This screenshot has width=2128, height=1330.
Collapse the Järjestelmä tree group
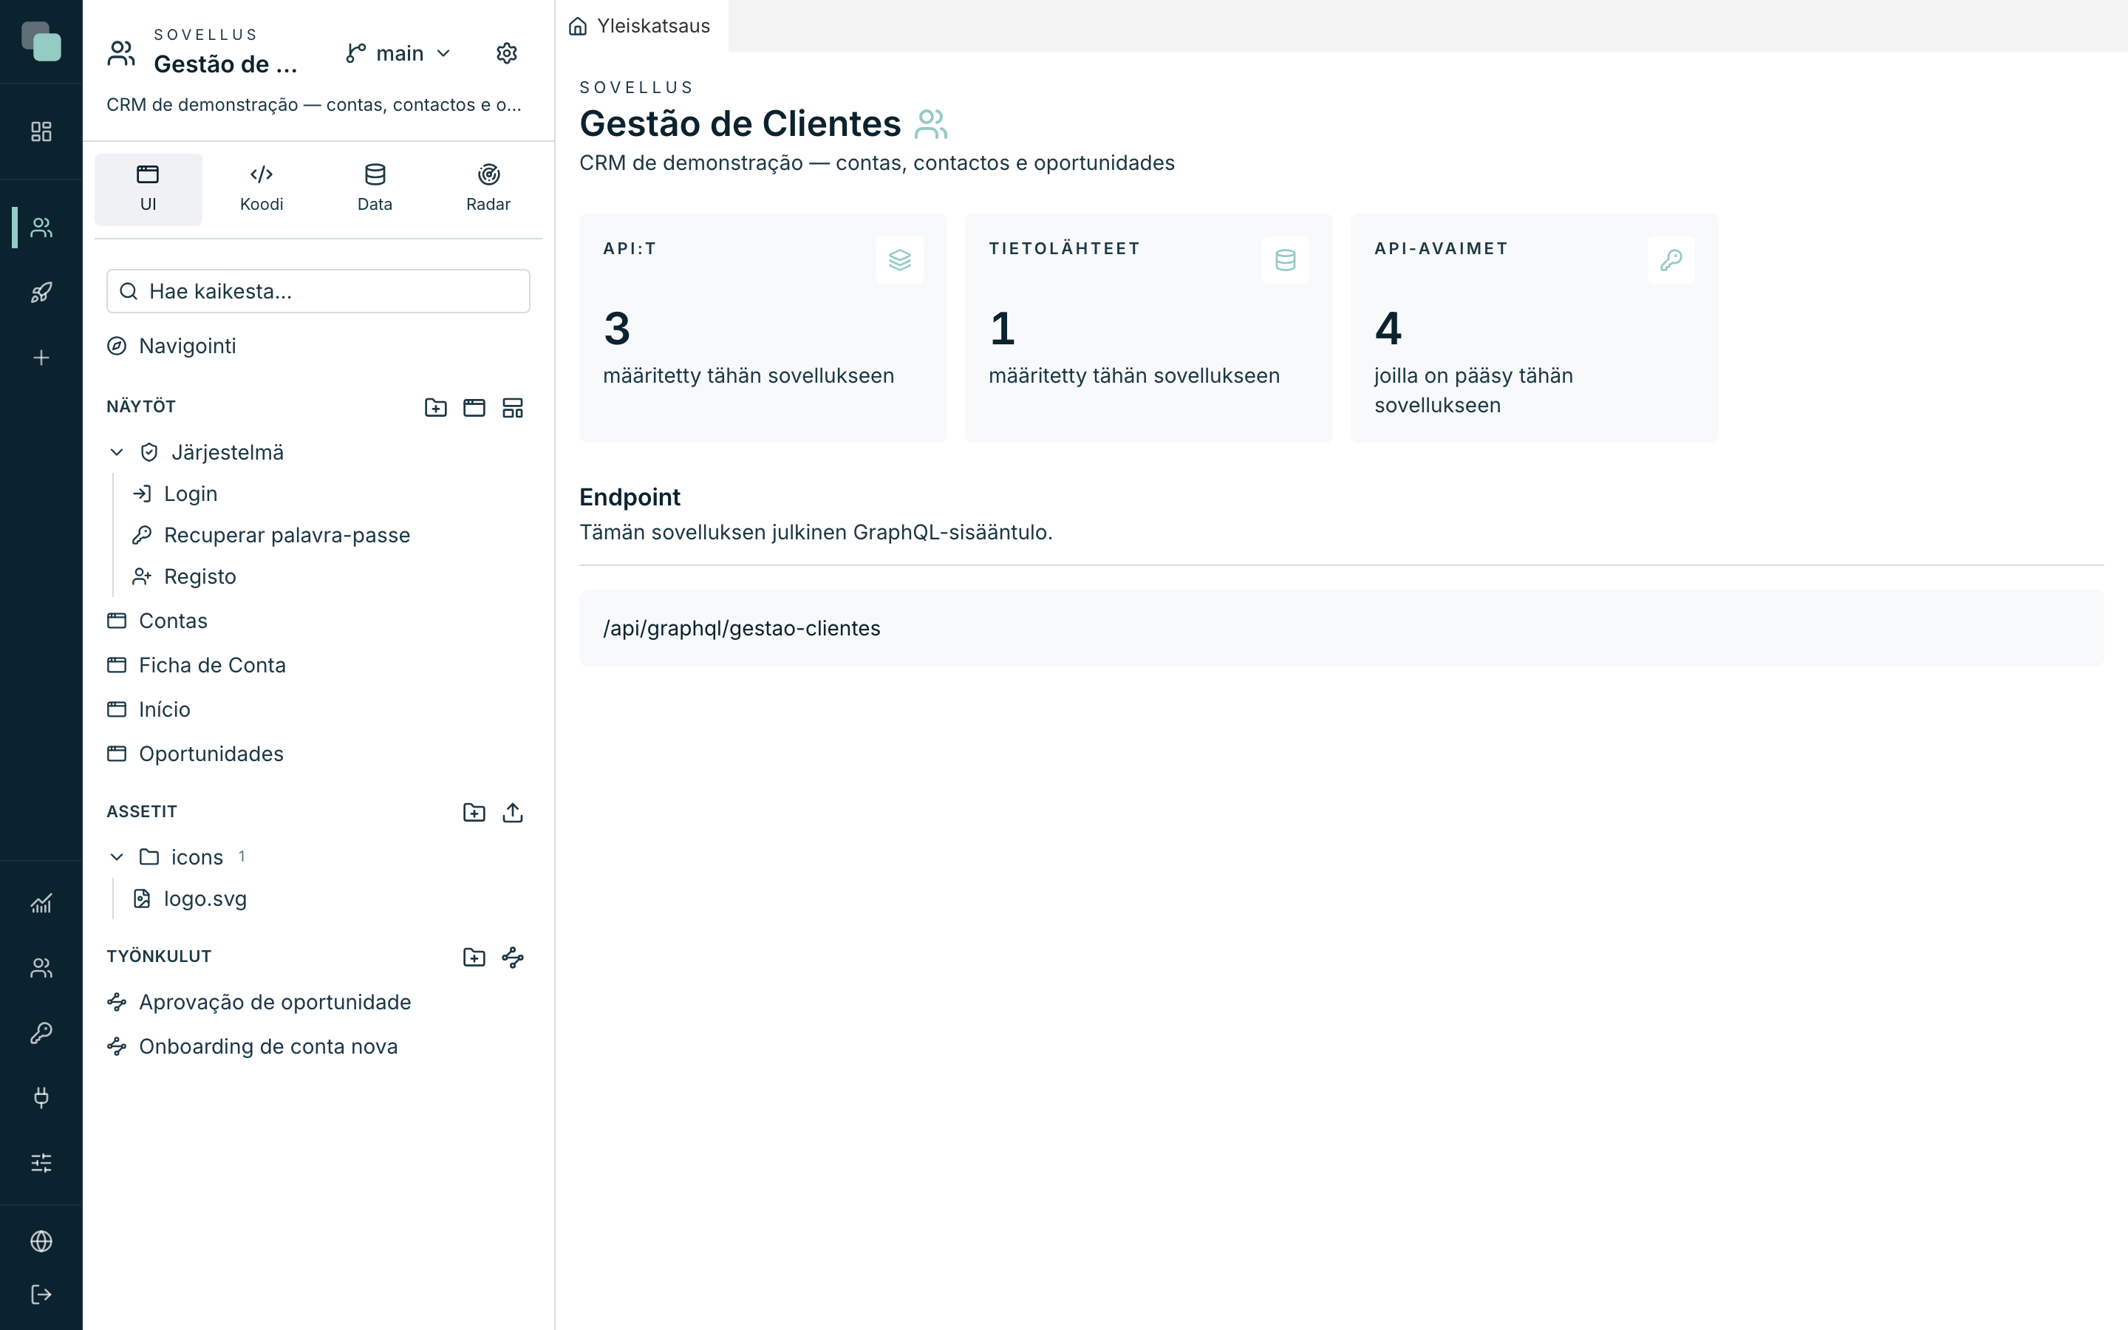[x=117, y=452]
